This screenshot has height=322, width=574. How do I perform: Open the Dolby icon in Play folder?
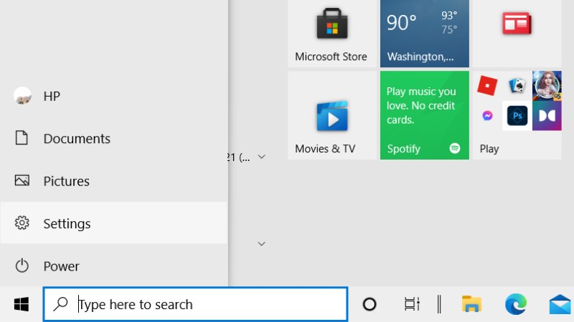coord(547,116)
